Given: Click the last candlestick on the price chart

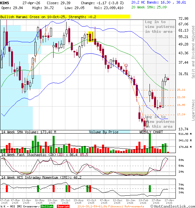Looking at the screenshot, I should point(168,79).
